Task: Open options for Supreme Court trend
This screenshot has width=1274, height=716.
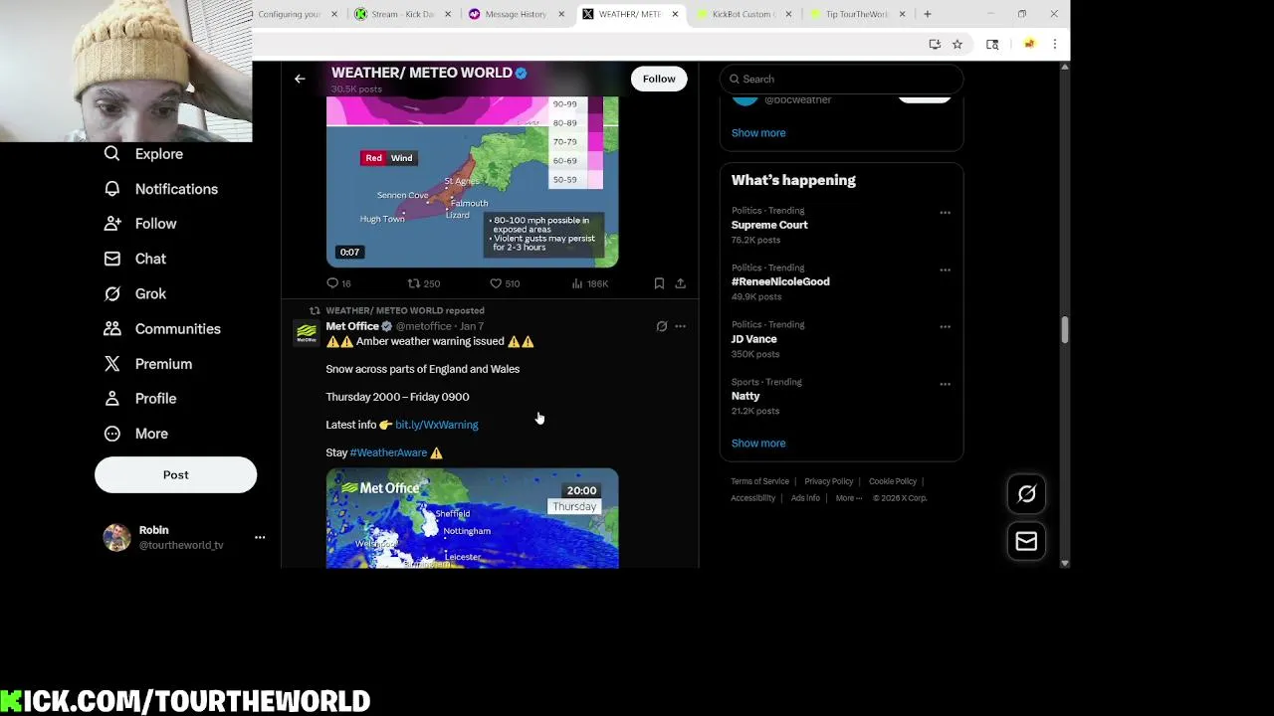Action: (945, 213)
